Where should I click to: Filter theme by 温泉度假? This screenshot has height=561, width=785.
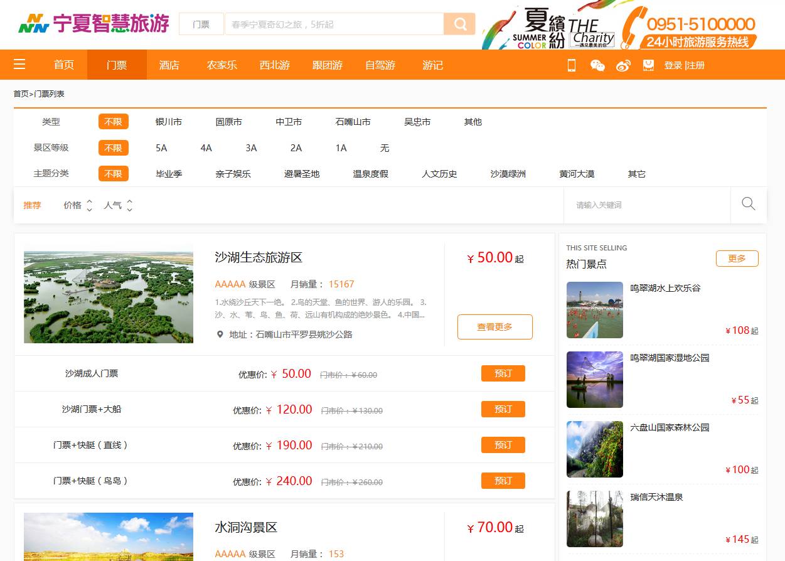click(x=371, y=174)
